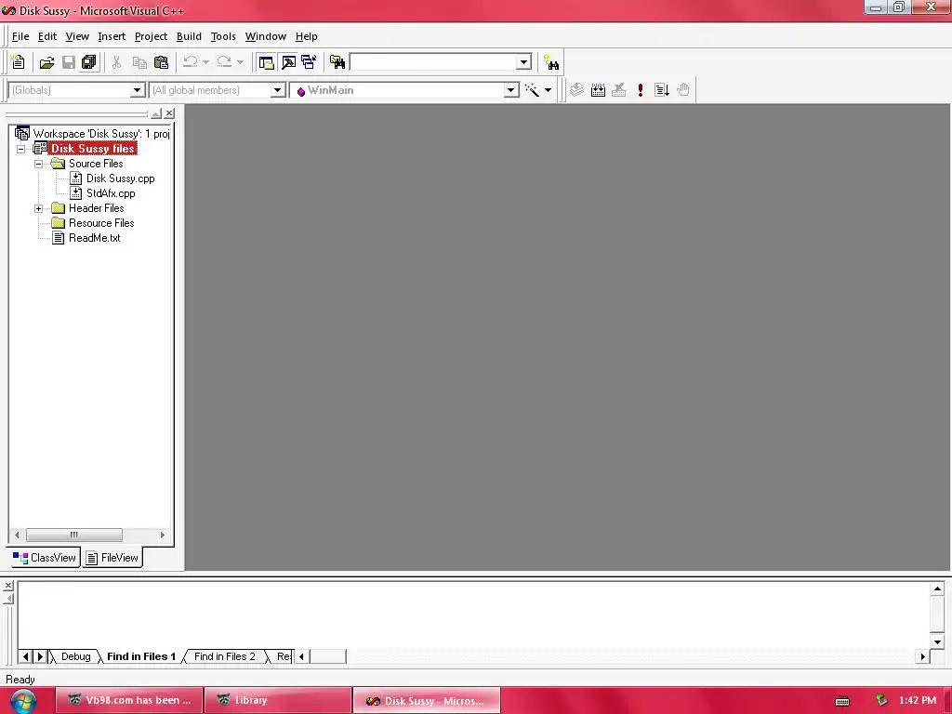Close the output pane with its X button
This screenshot has height=714, width=952.
[7, 586]
